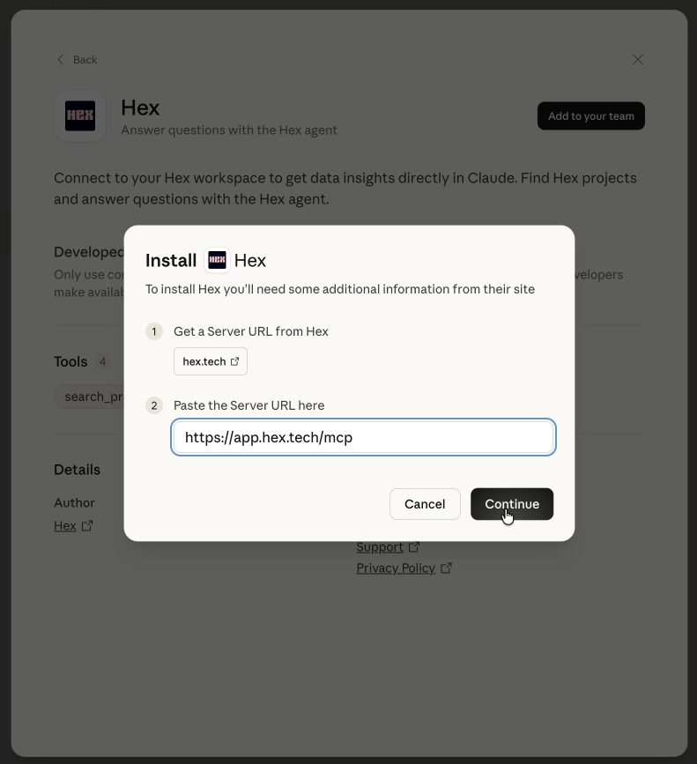Click the back chevron arrow at top left
Viewport: 697px width, 764px height.
[x=60, y=59]
